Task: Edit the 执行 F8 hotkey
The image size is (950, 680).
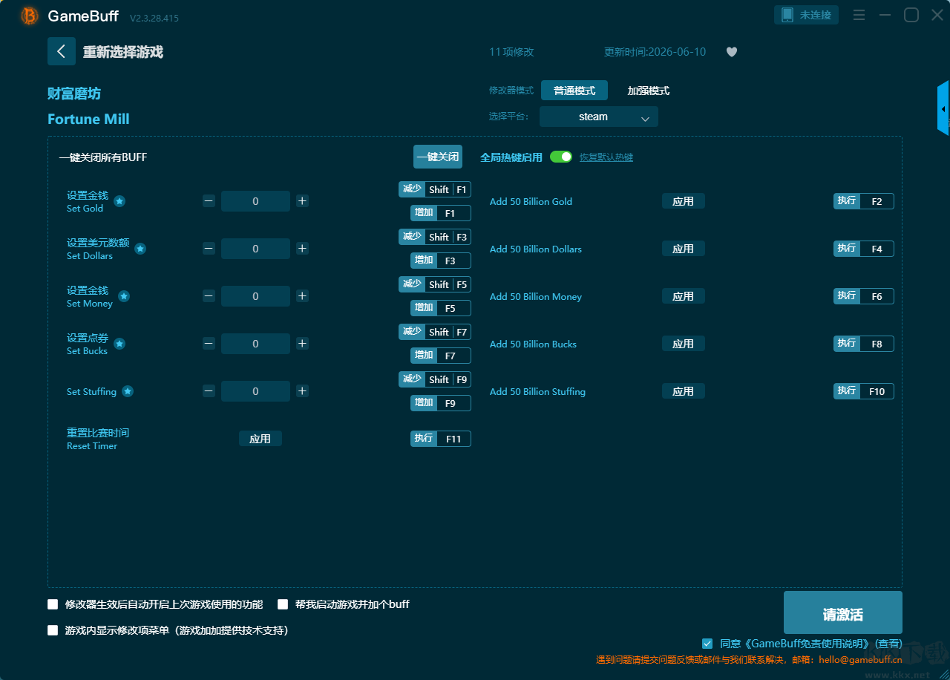Action: coord(864,344)
